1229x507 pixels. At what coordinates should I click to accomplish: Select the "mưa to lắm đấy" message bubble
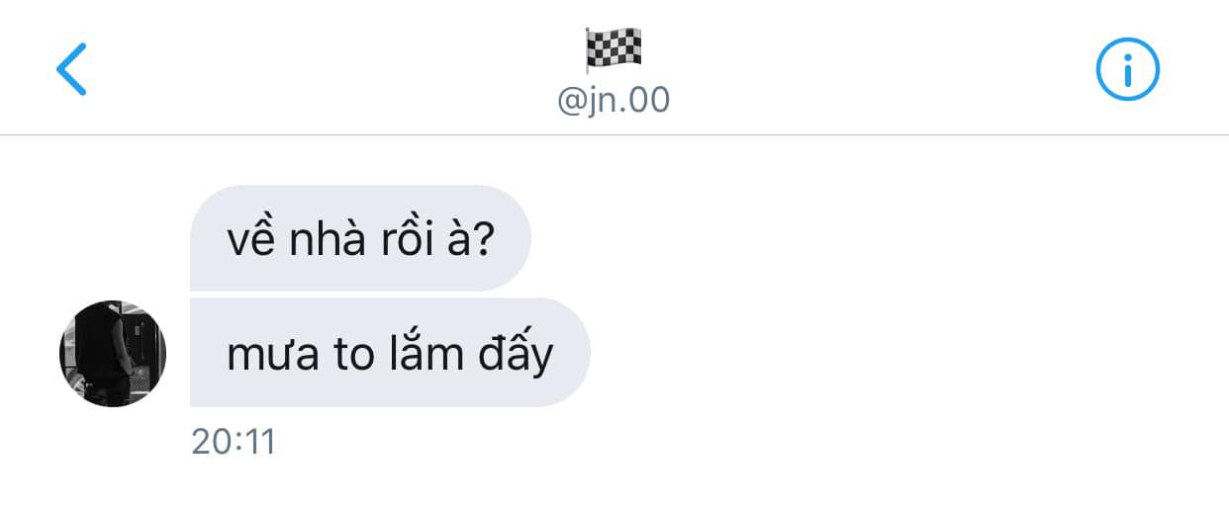pyautogui.click(x=390, y=353)
